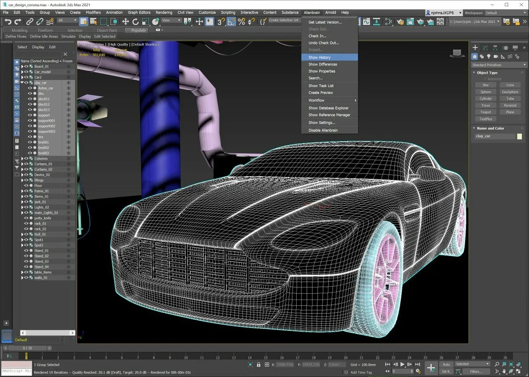Click the Undo arrow in main toolbar
Viewport: 529px width, 377px height.
(7, 21)
